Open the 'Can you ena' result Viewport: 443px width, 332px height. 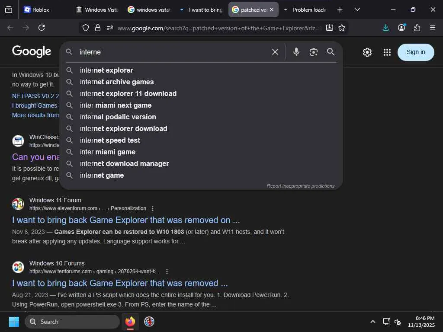point(35,157)
